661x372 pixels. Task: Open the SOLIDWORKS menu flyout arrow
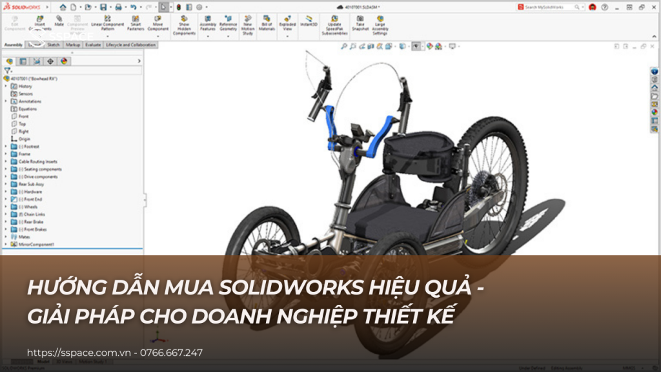tap(46, 7)
